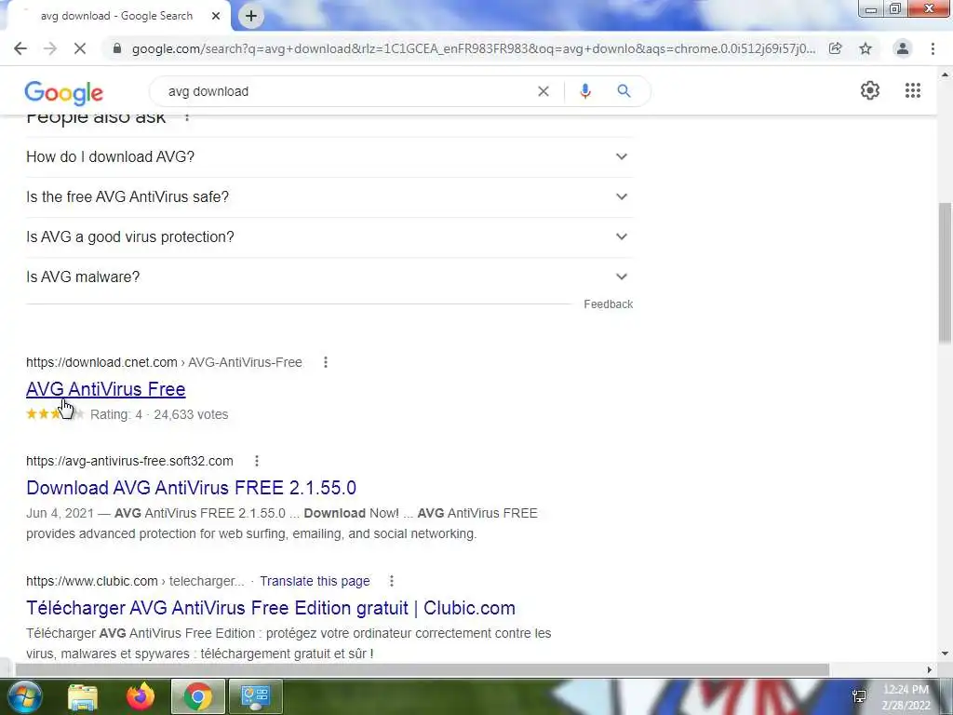
Task: Expand "Is the free AVG AntiVirus safe?"
Action: click(x=329, y=197)
